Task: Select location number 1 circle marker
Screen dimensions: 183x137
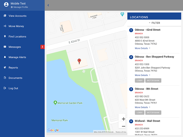Action: 131,30
